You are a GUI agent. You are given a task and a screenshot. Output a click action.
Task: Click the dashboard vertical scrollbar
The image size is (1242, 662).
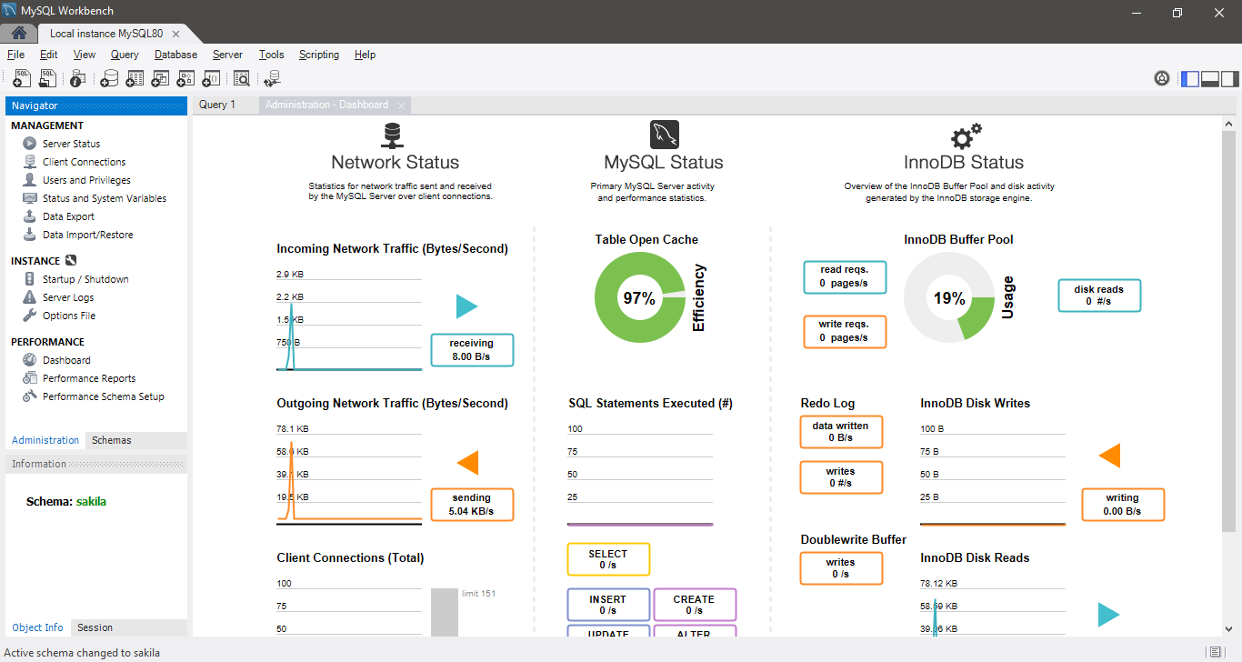pyautogui.click(x=1229, y=332)
